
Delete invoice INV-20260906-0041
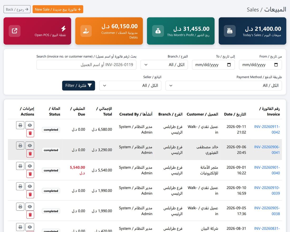30,154
